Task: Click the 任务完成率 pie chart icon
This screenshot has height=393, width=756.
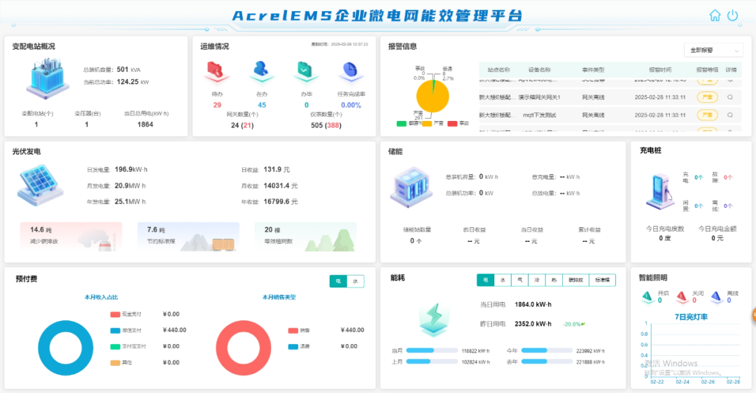Action: click(x=349, y=71)
